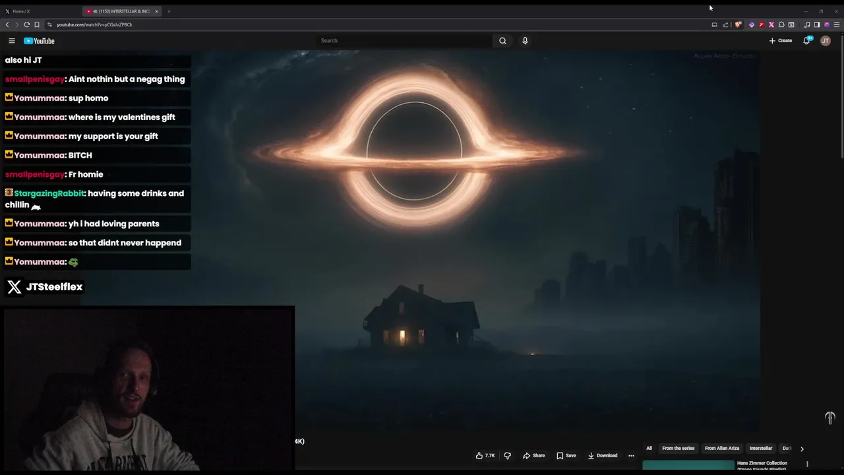Start voice search with the microphone icon
The width and height of the screenshot is (844, 475).
click(525, 41)
